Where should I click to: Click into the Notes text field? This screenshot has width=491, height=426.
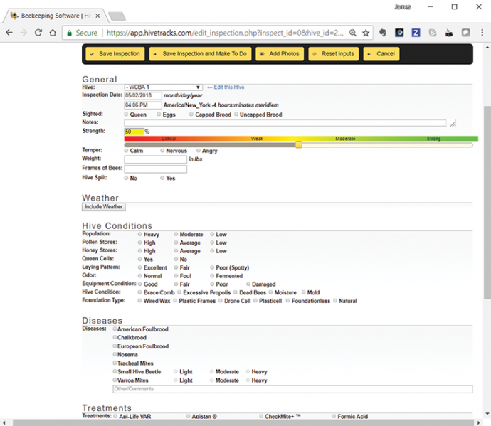pyautogui.click(x=285, y=123)
